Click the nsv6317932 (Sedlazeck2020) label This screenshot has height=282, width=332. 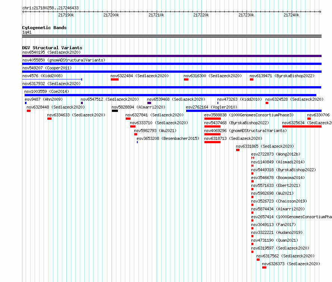coord(51,84)
